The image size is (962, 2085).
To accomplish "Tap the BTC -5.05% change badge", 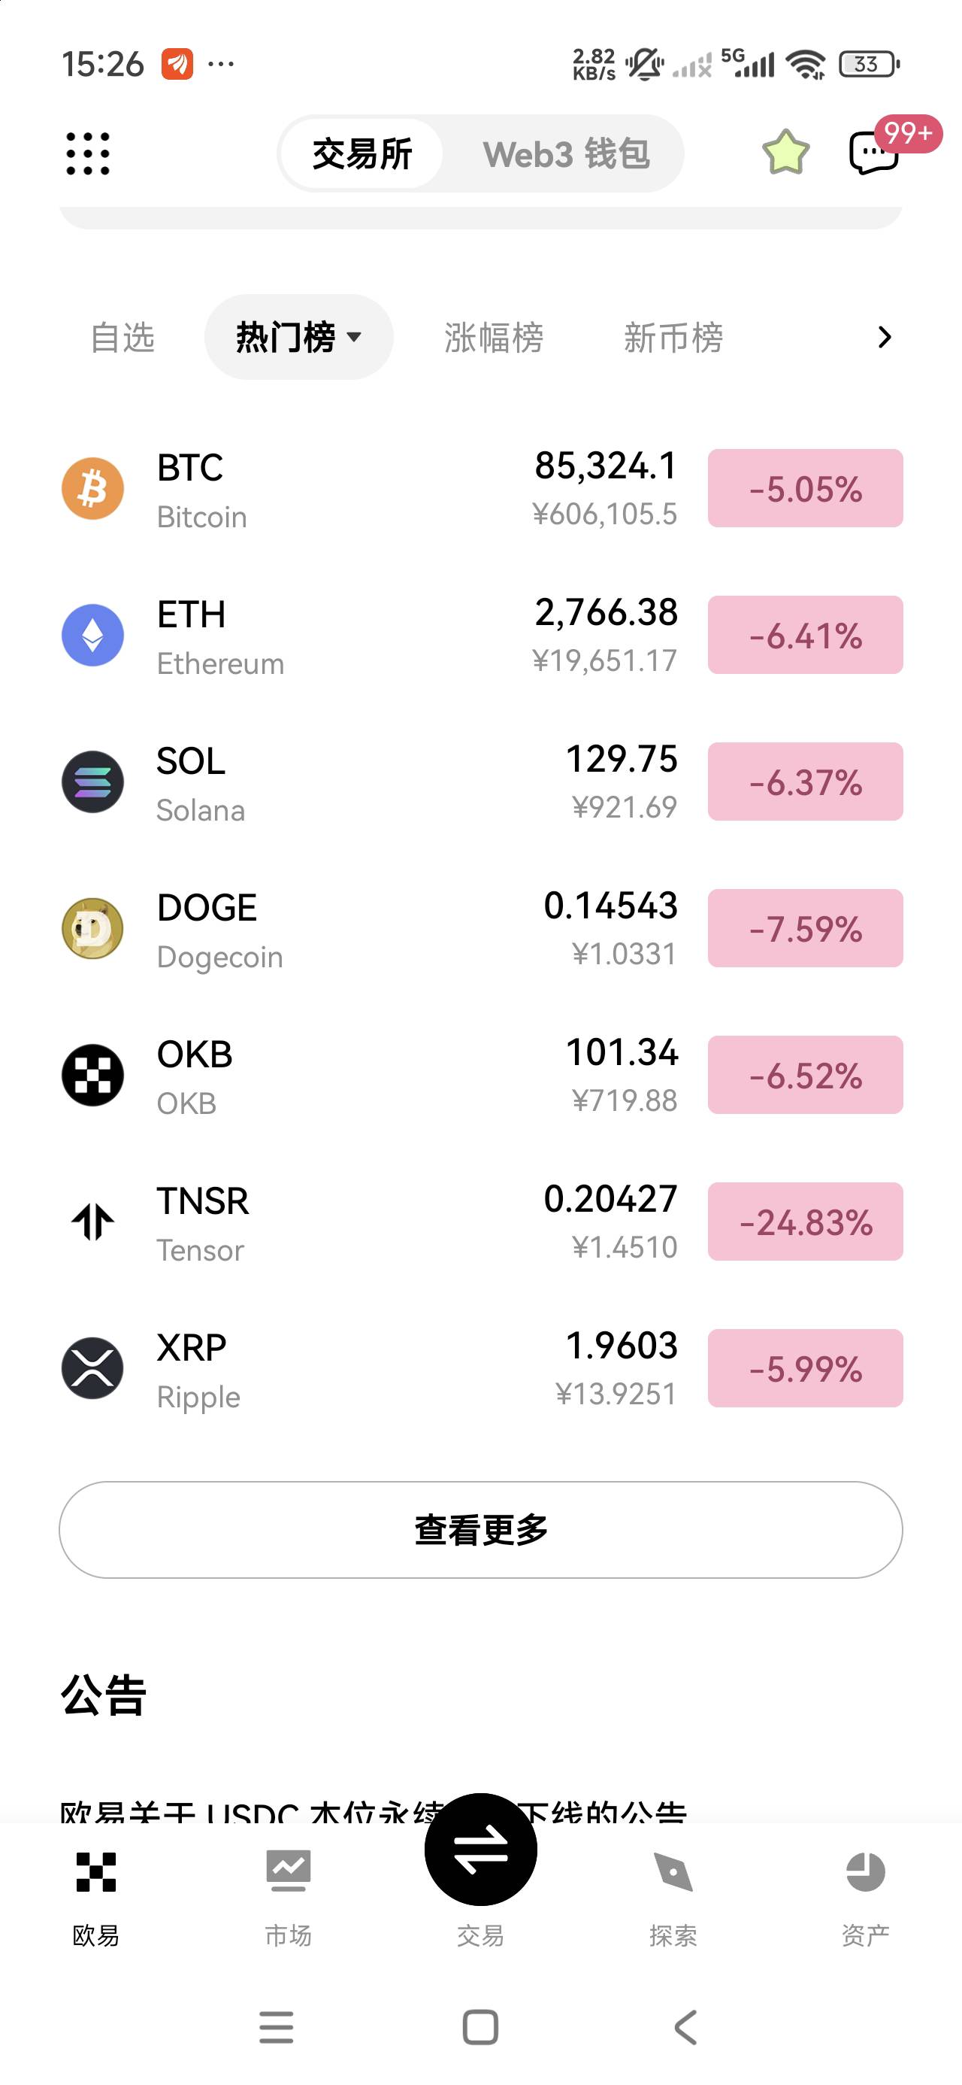I will tap(805, 489).
